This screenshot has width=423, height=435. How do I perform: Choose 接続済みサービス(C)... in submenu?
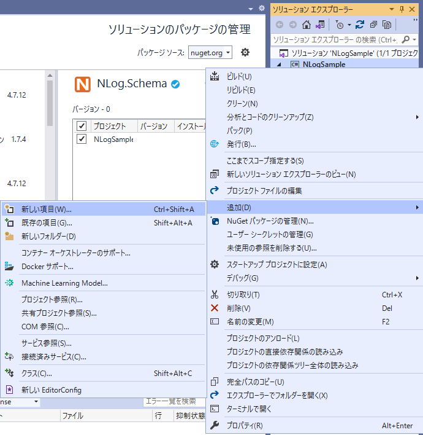(104, 356)
